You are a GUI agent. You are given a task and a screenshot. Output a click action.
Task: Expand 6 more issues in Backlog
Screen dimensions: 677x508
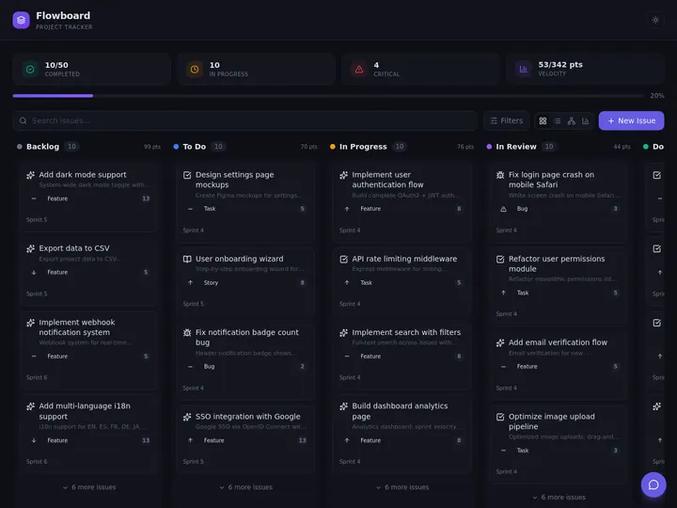click(x=89, y=487)
